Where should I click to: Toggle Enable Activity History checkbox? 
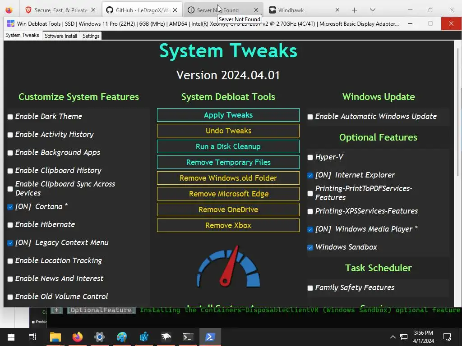[10, 135]
